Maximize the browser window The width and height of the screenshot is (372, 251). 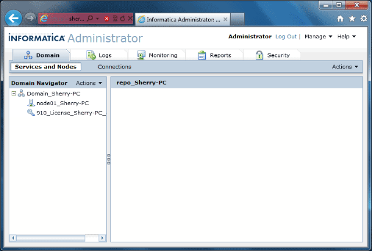click(x=339, y=5)
